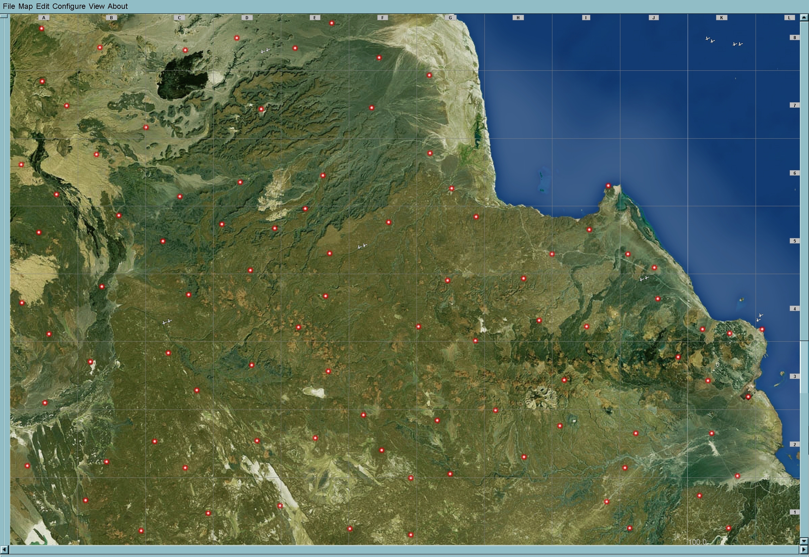Select the aircraft pair icon in grid column F near row 5
This screenshot has height=557, width=809.
click(362, 246)
